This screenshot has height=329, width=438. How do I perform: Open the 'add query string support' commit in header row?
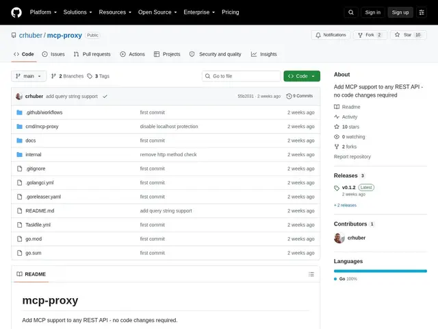[72, 96]
